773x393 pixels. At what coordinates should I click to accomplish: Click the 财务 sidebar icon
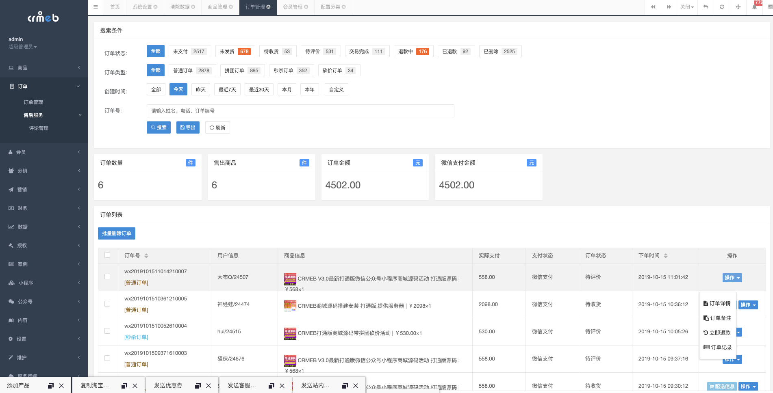coord(11,208)
